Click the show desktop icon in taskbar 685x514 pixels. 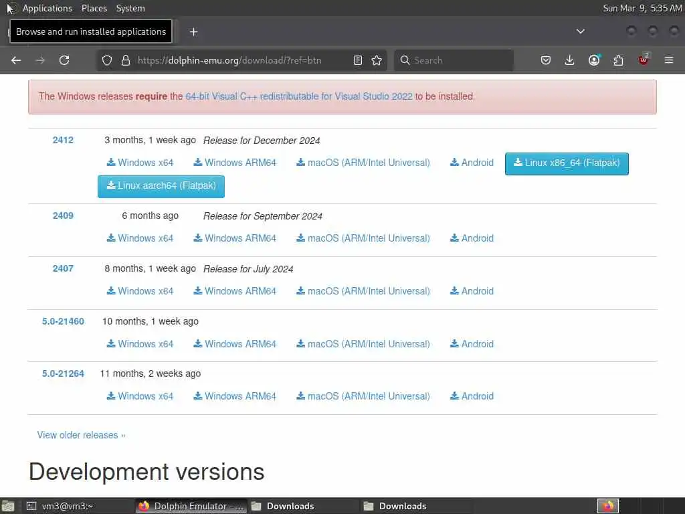[x=8, y=507]
